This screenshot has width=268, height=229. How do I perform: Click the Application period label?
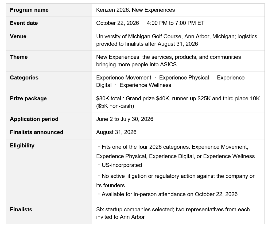(x=34, y=119)
